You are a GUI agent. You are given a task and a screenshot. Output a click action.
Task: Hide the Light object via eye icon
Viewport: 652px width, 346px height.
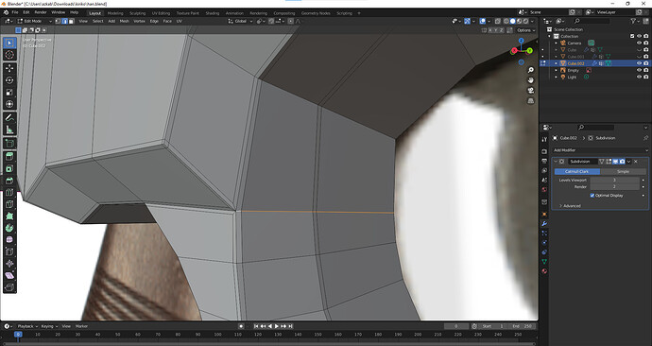[x=639, y=77]
